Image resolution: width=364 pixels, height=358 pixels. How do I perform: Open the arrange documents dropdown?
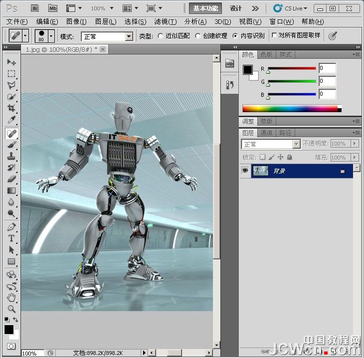click(x=130, y=8)
